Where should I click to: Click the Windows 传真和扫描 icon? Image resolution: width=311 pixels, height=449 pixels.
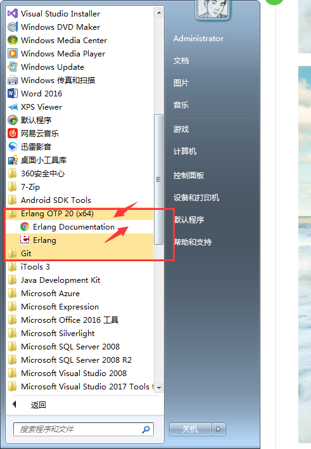13,80
